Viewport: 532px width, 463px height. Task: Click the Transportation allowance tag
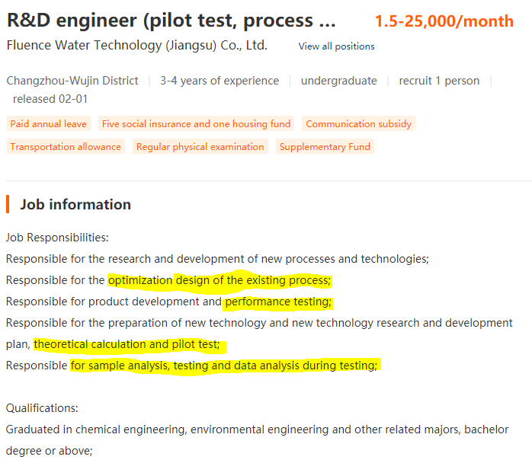click(x=66, y=146)
